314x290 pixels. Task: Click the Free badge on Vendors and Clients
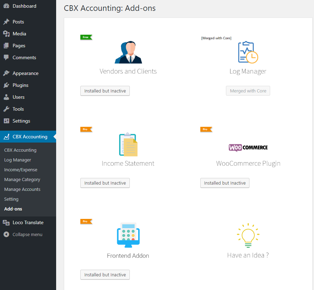tap(86, 37)
